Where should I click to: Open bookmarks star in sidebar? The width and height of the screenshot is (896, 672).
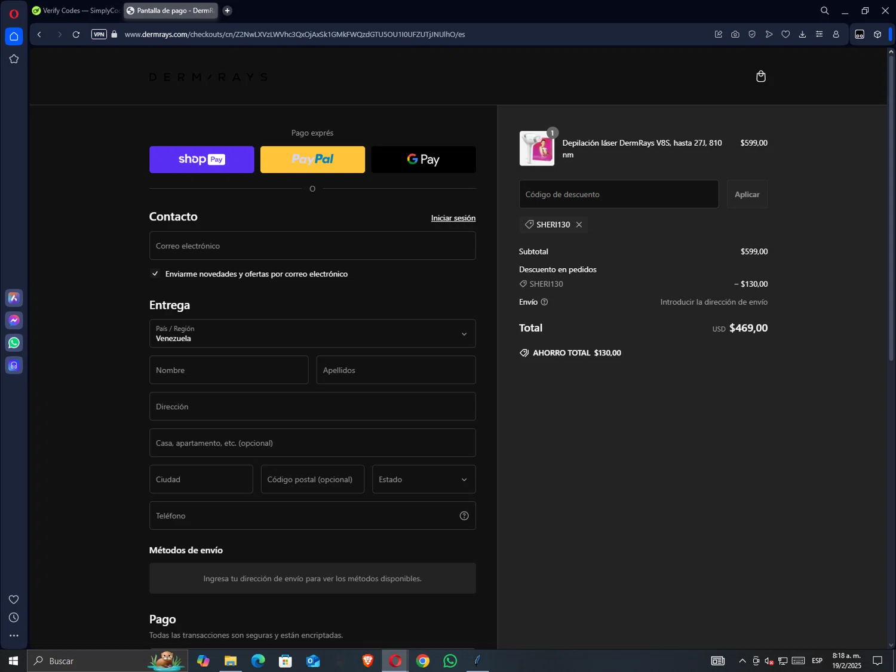pos(14,59)
